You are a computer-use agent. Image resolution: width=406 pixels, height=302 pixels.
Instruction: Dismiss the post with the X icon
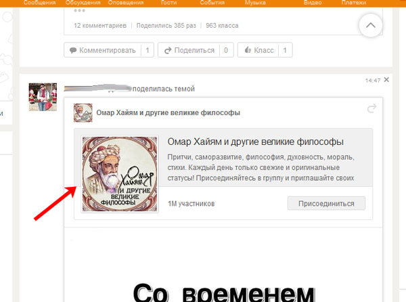coord(386,80)
